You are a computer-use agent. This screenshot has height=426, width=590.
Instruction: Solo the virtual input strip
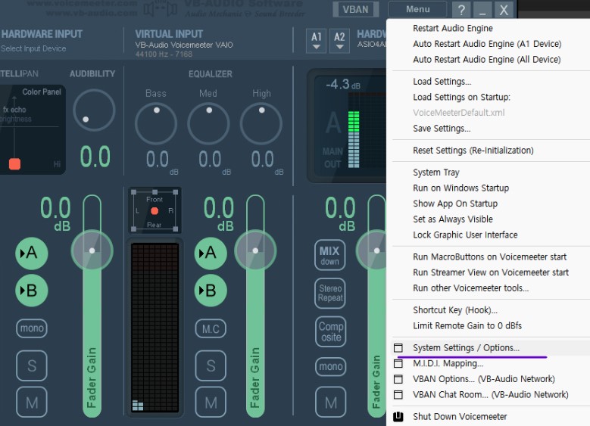pos(211,365)
